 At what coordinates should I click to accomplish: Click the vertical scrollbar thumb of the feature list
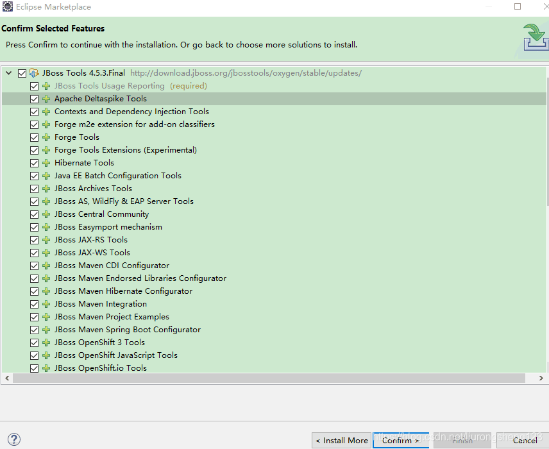click(x=548, y=142)
